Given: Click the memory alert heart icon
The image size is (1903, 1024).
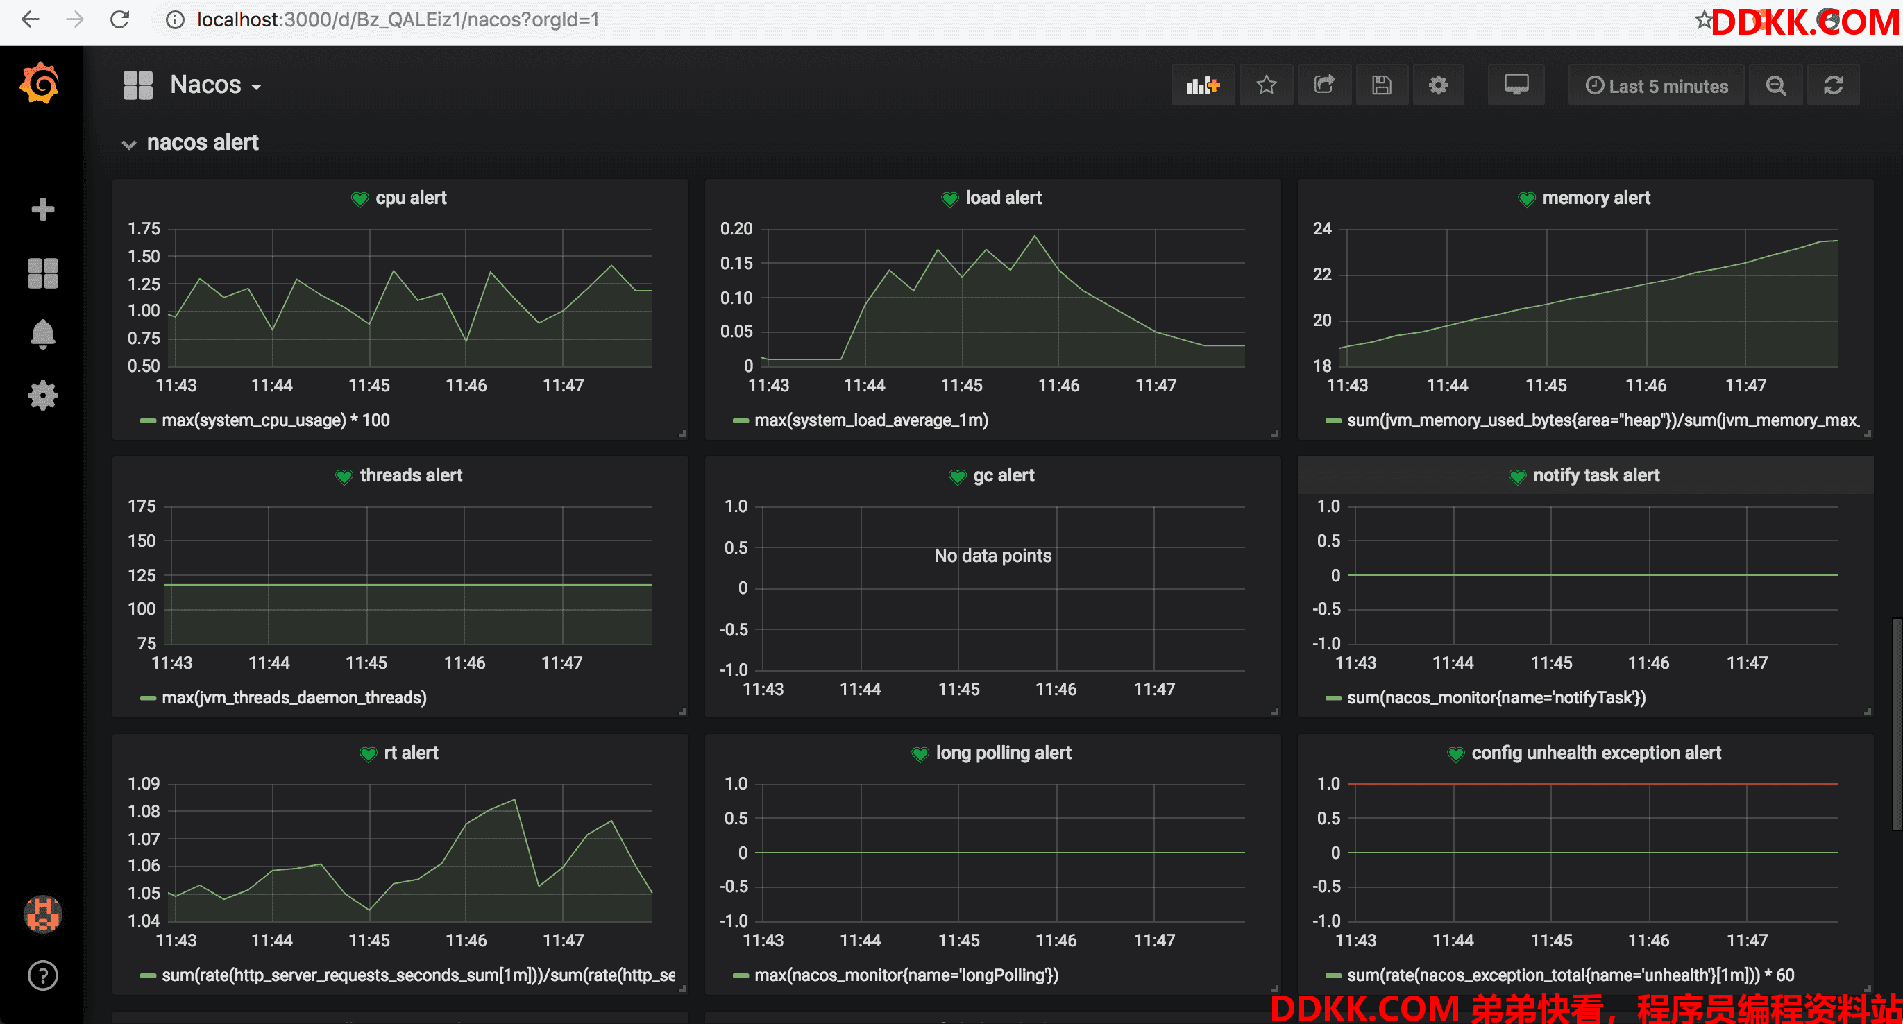Looking at the screenshot, I should click(x=1526, y=198).
